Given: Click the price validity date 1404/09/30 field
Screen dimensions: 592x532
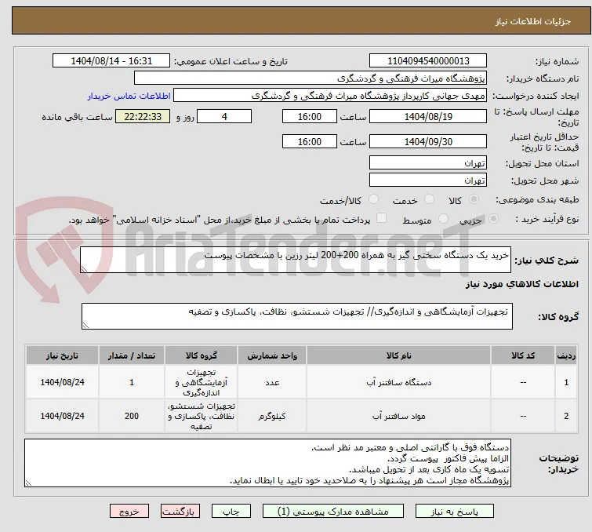Looking at the screenshot, I should [x=428, y=142].
